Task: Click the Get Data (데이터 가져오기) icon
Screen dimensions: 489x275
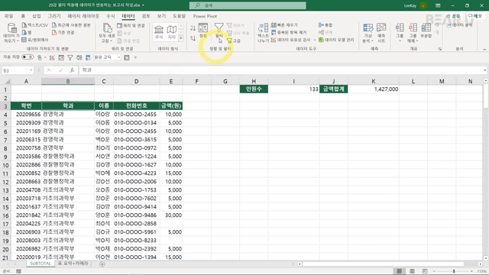Action: point(11,32)
